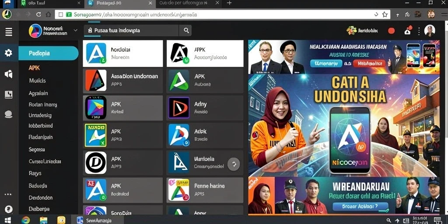Select Baduqda in the sidebar
The height and width of the screenshot is (224, 448).
pos(38,185)
